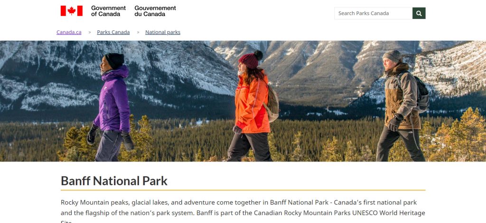Go to Parks Canada breadcrumb
The image size is (486, 223).
[x=113, y=32]
